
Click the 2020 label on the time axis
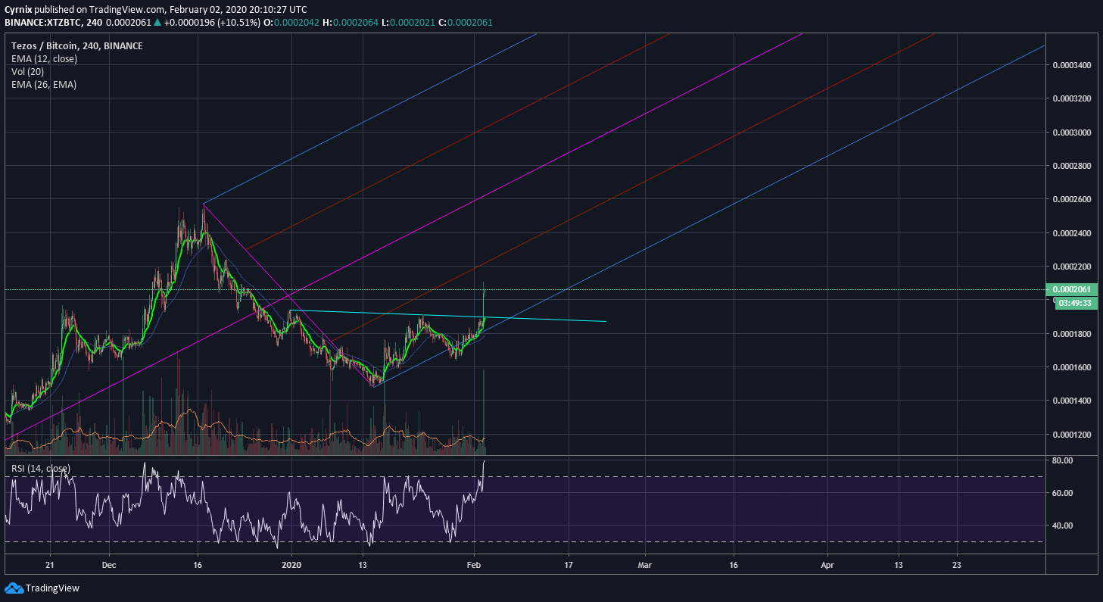[291, 565]
